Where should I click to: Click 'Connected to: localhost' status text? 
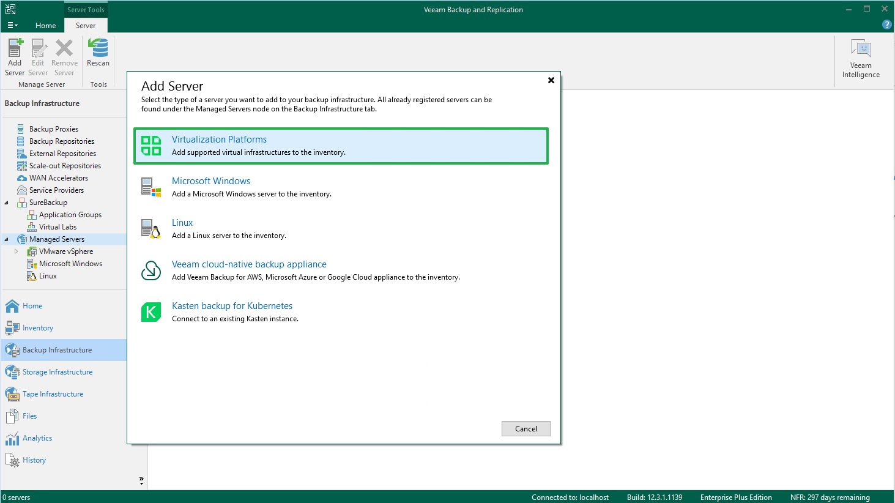(570, 497)
